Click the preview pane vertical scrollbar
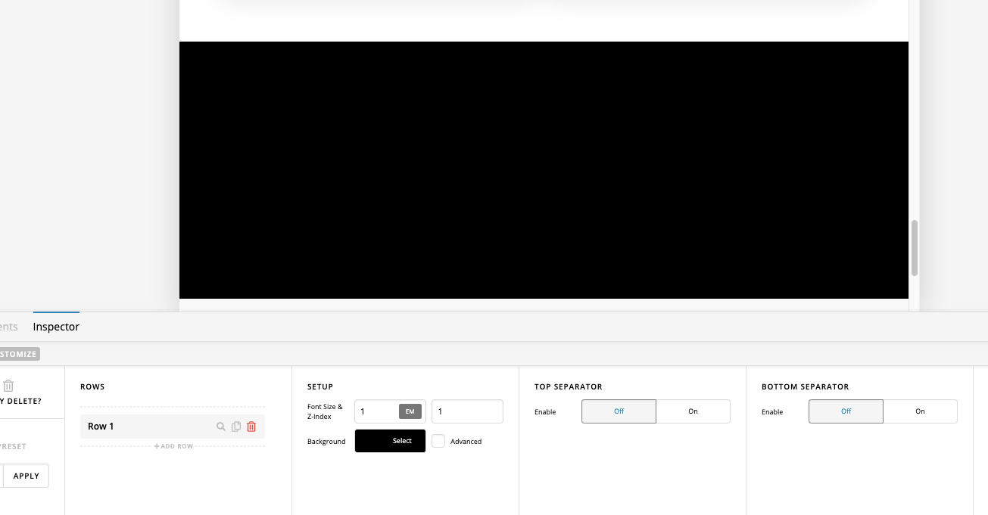 (915, 248)
